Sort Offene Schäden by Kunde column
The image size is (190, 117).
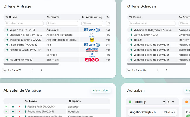click(130, 17)
